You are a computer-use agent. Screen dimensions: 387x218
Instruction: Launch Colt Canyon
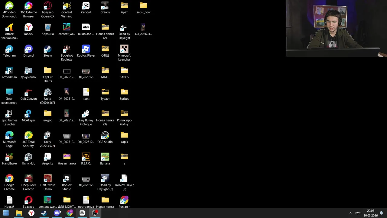tap(28, 94)
